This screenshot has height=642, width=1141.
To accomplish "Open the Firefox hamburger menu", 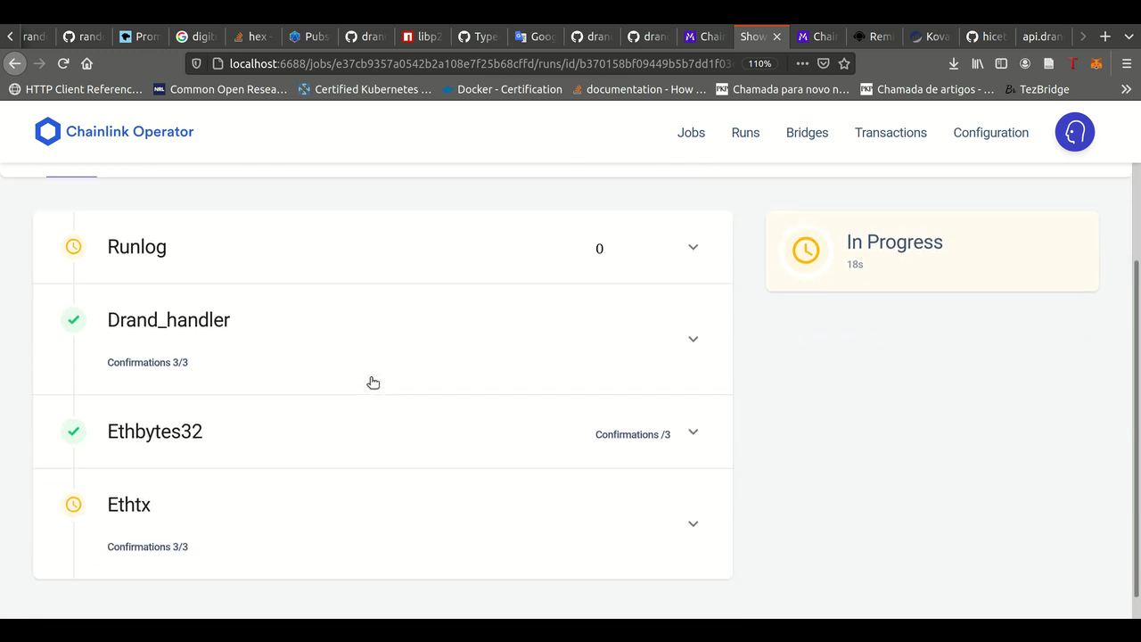I will 1126,63.
